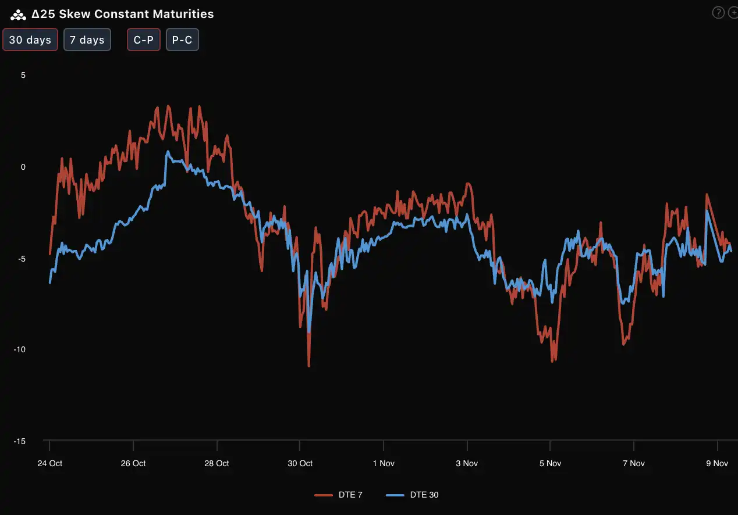Image resolution: width=738 pixels, height=515 pixels.
Task: Click the 30 Oct x-axis tick label
Action: pyautogui.click(x=300, y=463)
